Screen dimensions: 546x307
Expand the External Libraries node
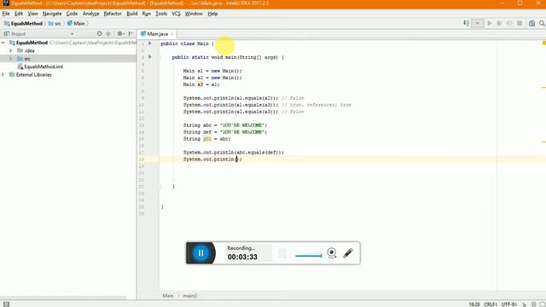pyautogui.click(x=3, y=74)
